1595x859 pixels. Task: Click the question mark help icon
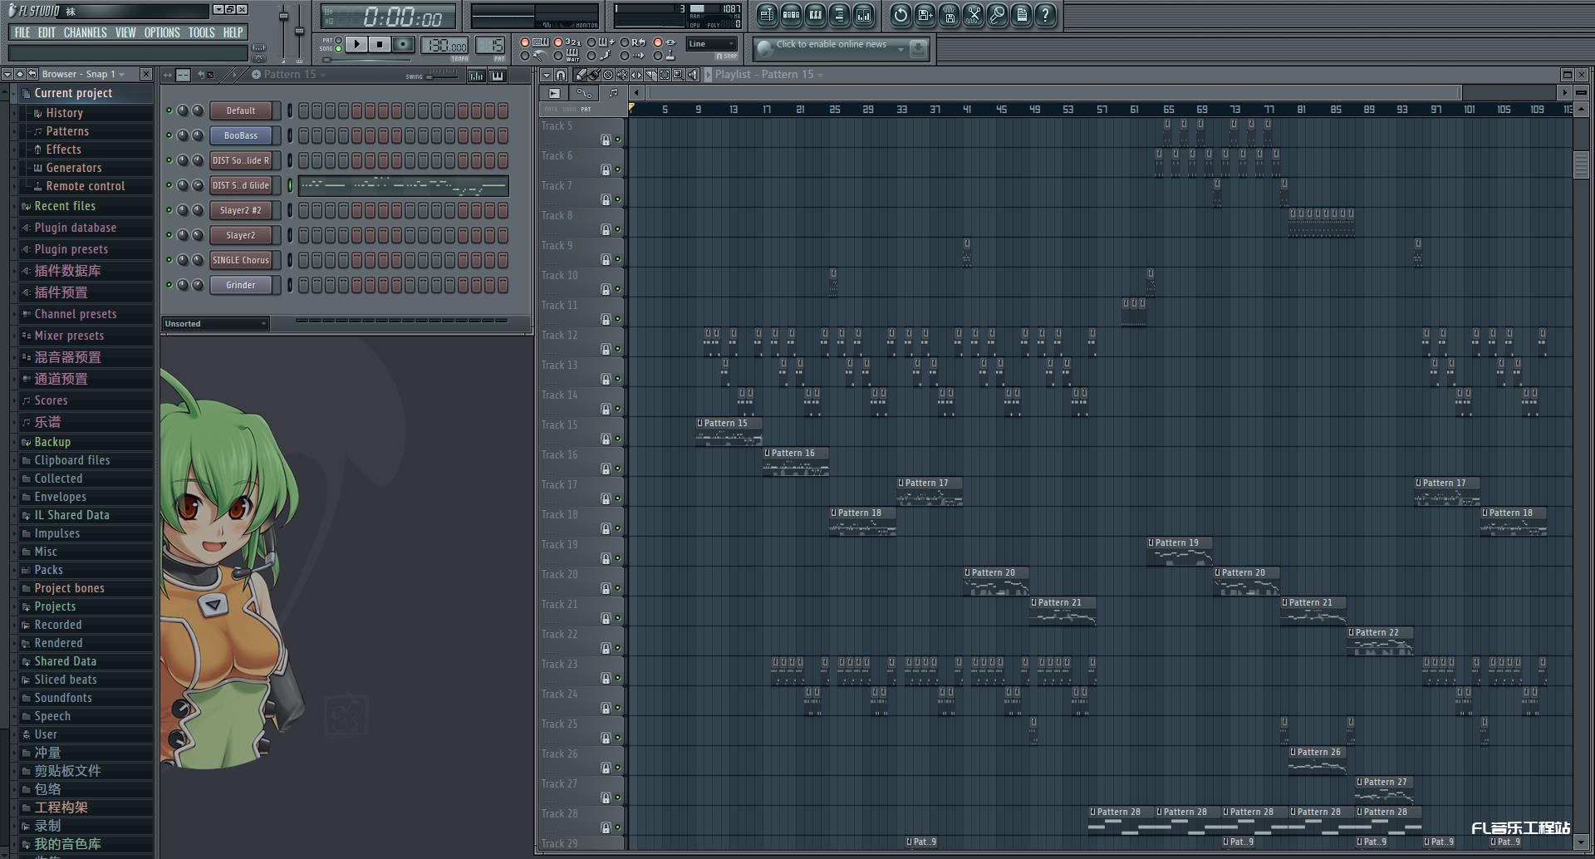click(x=1045, y=14)
